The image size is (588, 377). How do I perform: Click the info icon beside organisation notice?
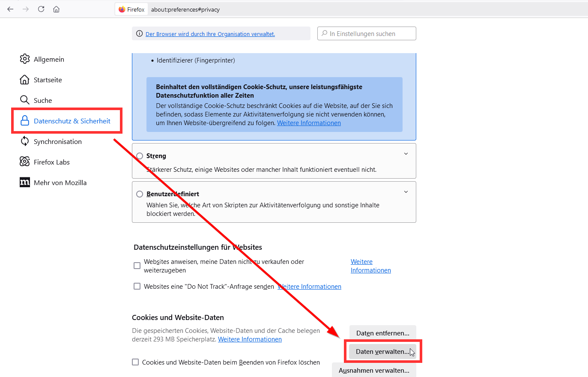139,34
